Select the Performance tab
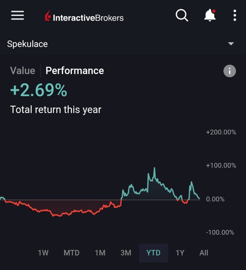The width and height of the screenshot is (246, 270). 75,71
